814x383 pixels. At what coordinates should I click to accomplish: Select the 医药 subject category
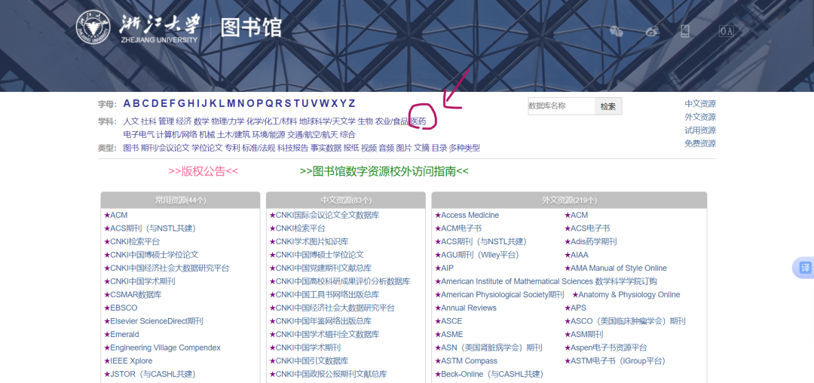[x=418, y=121]
